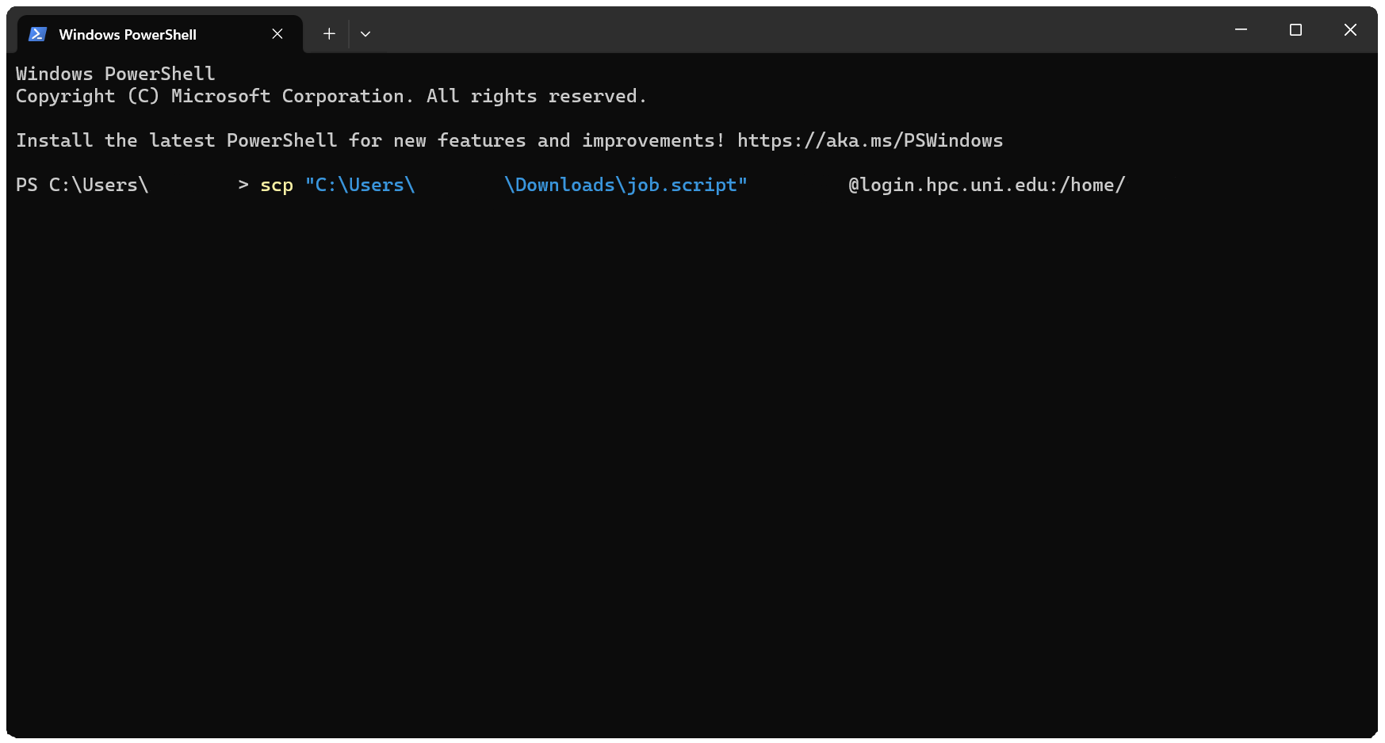Open a new tab with plus icon
1385x743 pixels.
tap(329, 34)
